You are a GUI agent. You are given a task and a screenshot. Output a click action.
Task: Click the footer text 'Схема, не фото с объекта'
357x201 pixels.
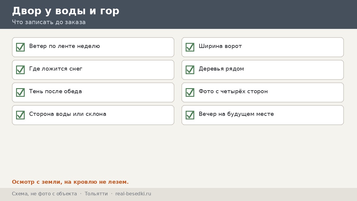pos(44,194)
